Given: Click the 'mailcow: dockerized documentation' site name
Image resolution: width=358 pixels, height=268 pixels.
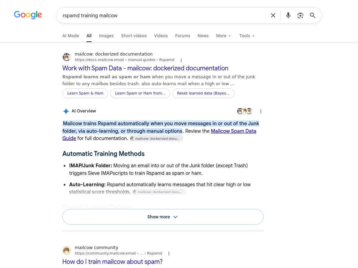Looking at the screenshot, I should (113, 54).
